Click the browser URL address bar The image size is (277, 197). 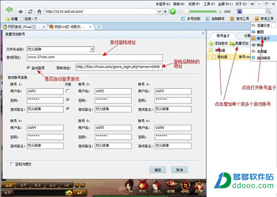[x=100, y=12]
